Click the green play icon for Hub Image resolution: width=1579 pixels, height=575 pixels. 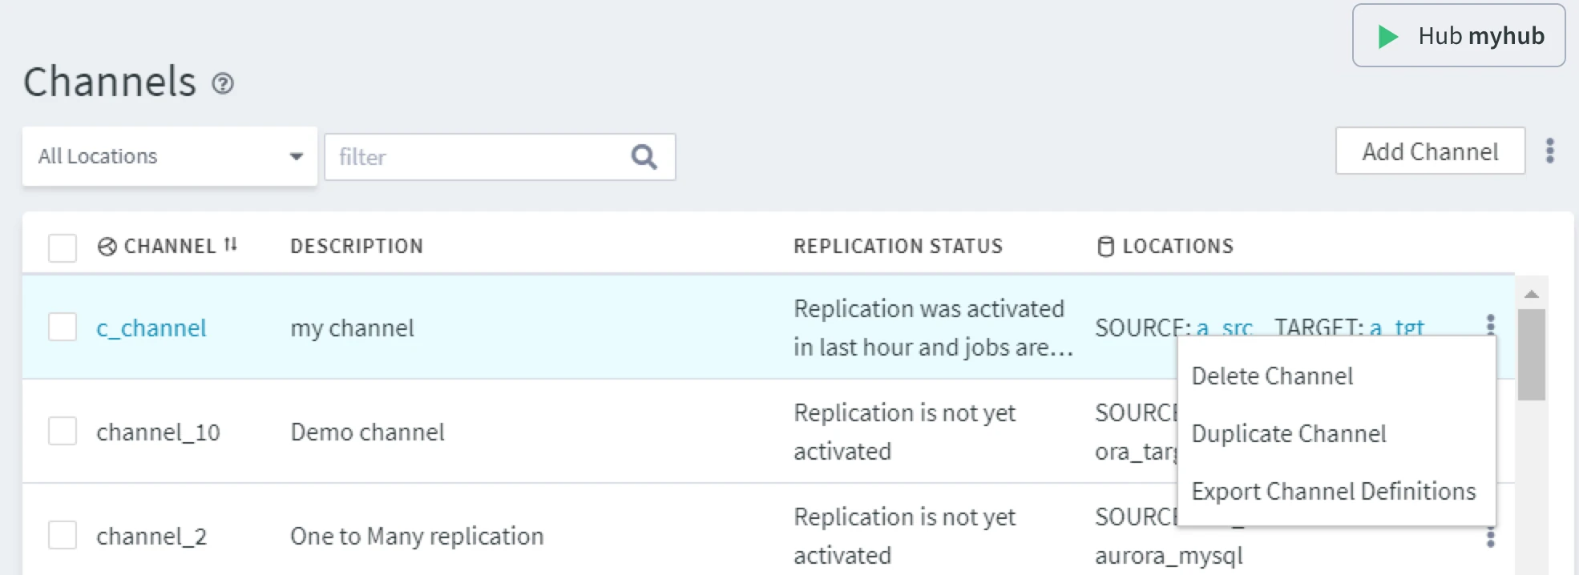[x=1387, y=36]
